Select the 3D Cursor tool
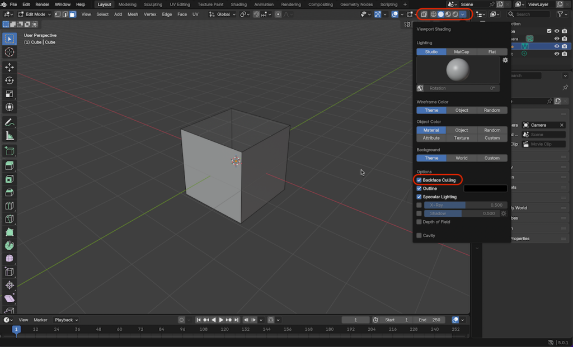The width and height of the screenshot is (573, 347). click(9, 52)
